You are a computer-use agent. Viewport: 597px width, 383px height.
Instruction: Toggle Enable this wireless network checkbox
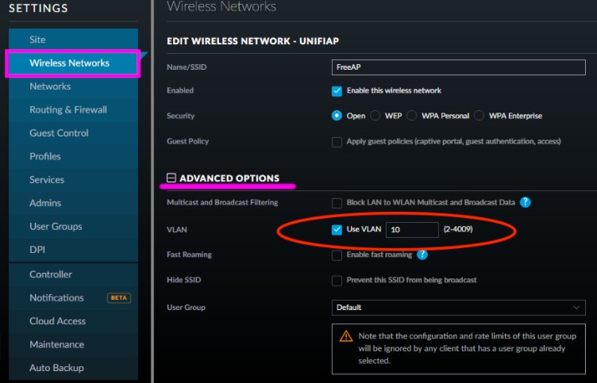coord(337,91)
